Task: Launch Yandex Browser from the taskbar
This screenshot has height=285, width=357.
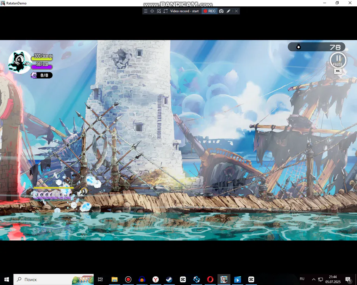Action: 155,279
